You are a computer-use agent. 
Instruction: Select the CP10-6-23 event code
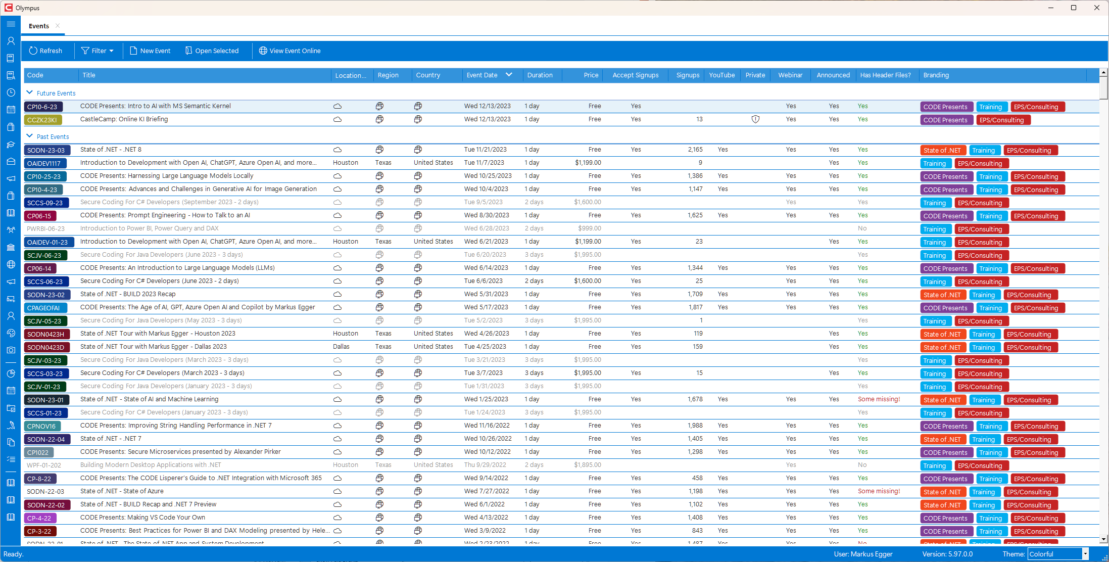pyautogui.click(x=43, y=107)
